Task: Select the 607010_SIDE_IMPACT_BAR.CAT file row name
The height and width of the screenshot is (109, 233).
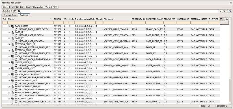Action: (35, 102)
